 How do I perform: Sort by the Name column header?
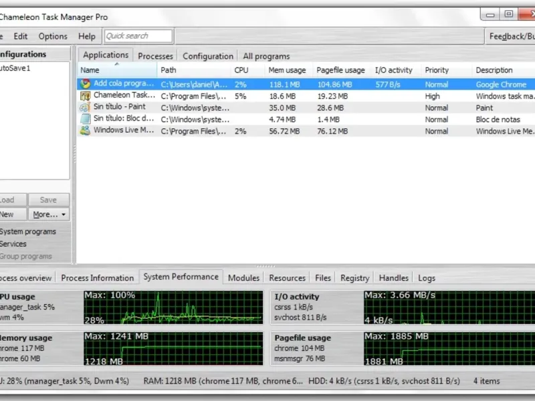pyautogui.click(x=118, y=70)
